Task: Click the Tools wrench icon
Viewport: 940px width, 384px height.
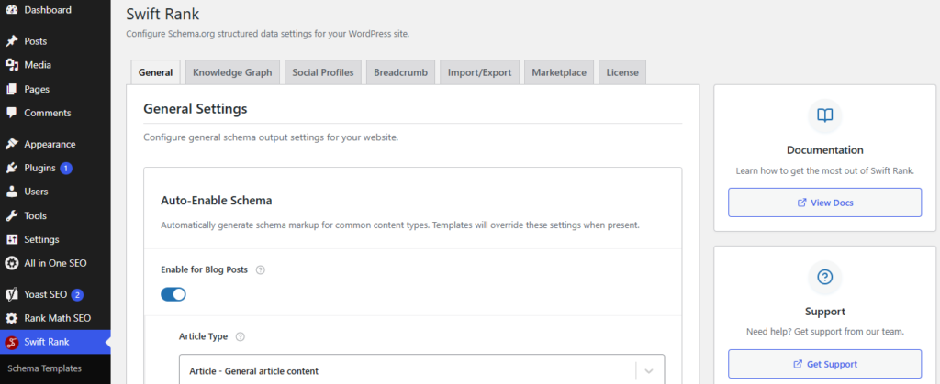Action: (11, 216)
